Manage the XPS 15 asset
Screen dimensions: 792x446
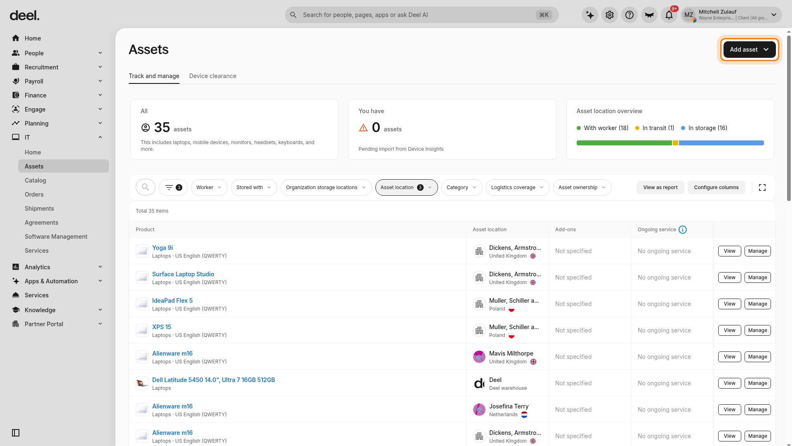pyautogui.click(x=758, y=330)
